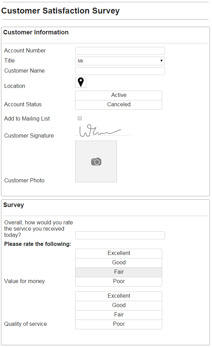Choose Good for Value for money
This screenshot has height=347, width=212.
coord(119,263)
